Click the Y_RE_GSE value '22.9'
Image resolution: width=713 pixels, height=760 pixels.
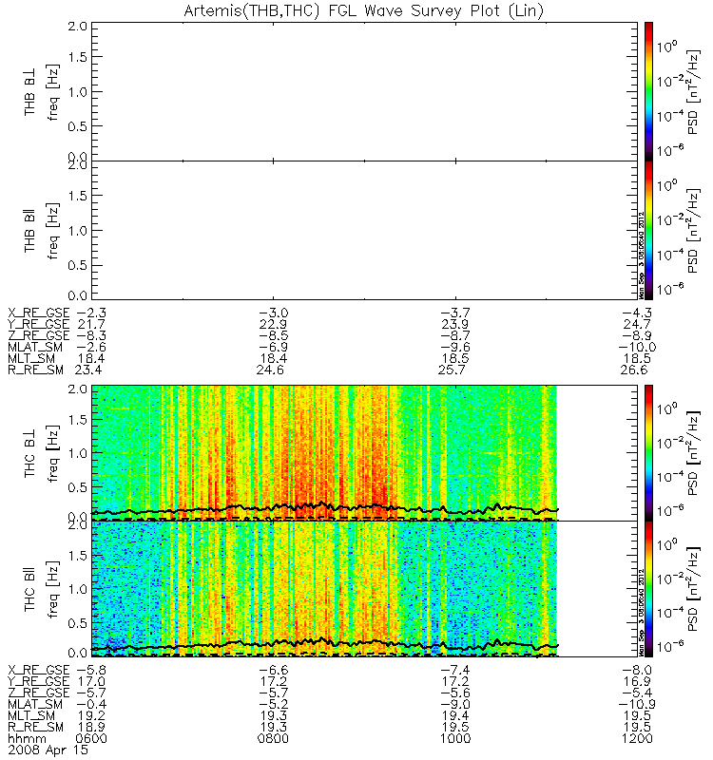(273, 324)
